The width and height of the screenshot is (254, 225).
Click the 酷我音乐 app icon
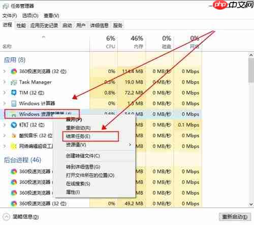(14, 135)
